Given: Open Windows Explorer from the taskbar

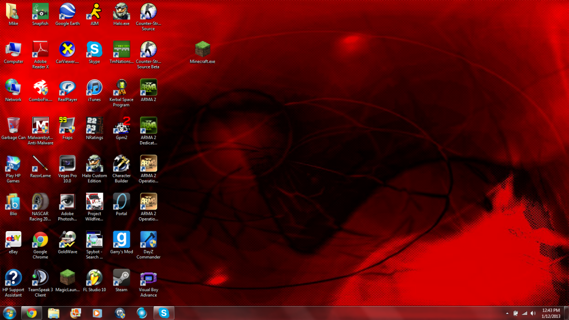Looking at the screenshot, I should click(x=53, y=313).
